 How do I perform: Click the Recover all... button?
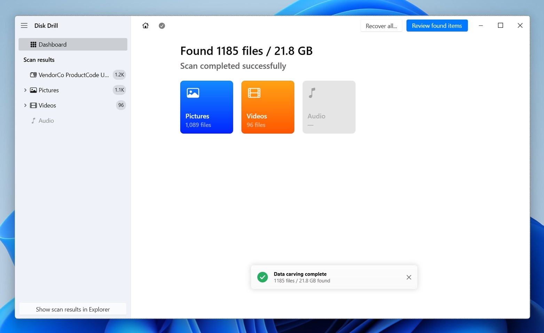click(381, 26)
